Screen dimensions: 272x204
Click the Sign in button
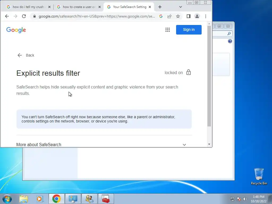(189, 30)
